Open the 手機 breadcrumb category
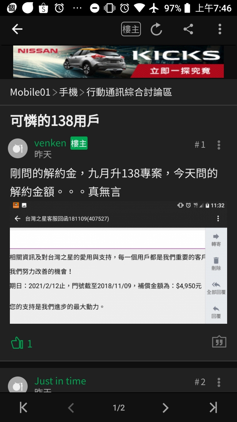This screenshot has width=237, height=422. pyautogui.click(x=68, y=92)
